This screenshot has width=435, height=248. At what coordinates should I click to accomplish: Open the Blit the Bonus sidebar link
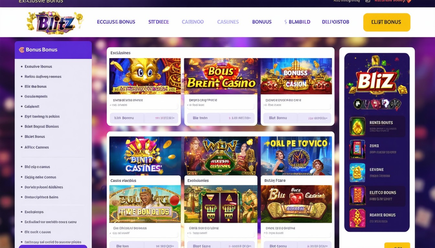coord(36,87)
